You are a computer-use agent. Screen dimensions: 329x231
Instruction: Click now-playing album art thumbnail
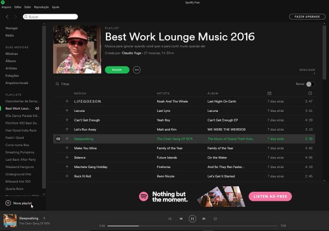click(x=10, y=220)
